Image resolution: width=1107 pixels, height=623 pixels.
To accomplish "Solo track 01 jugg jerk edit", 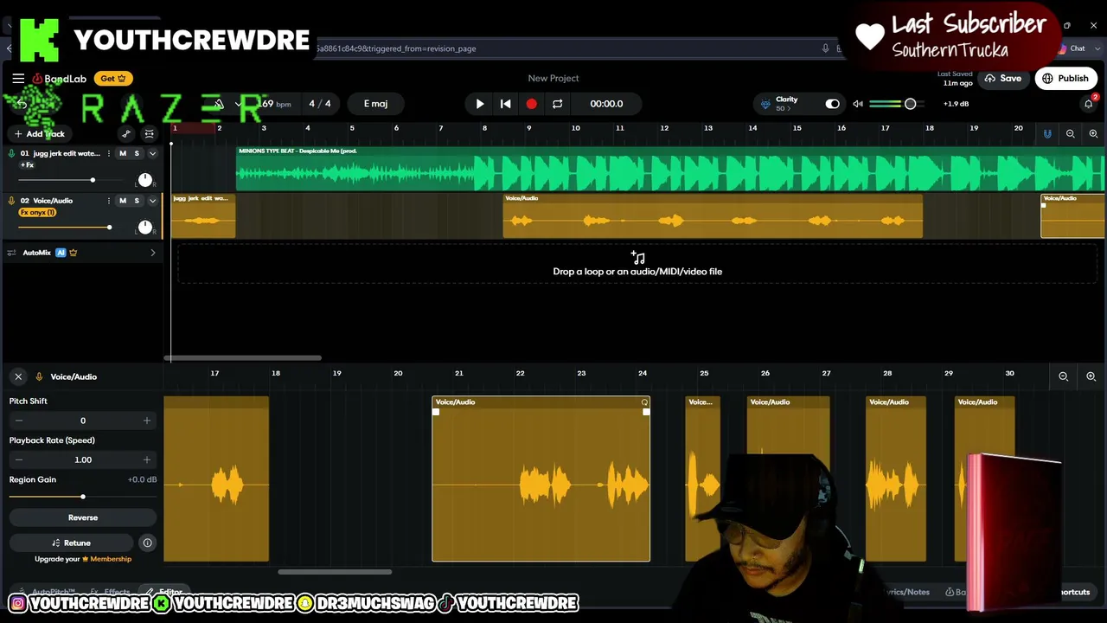I will (x=137, y=154).
